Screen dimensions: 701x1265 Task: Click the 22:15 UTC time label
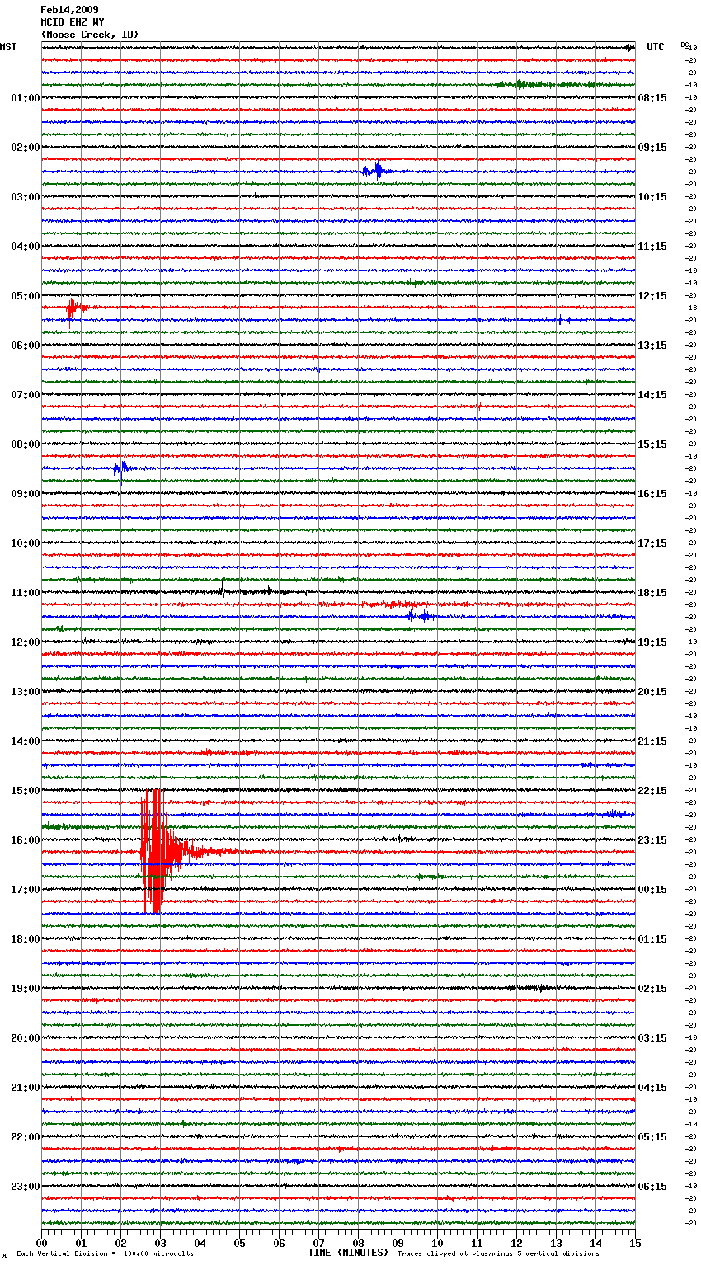pos(652,791)
